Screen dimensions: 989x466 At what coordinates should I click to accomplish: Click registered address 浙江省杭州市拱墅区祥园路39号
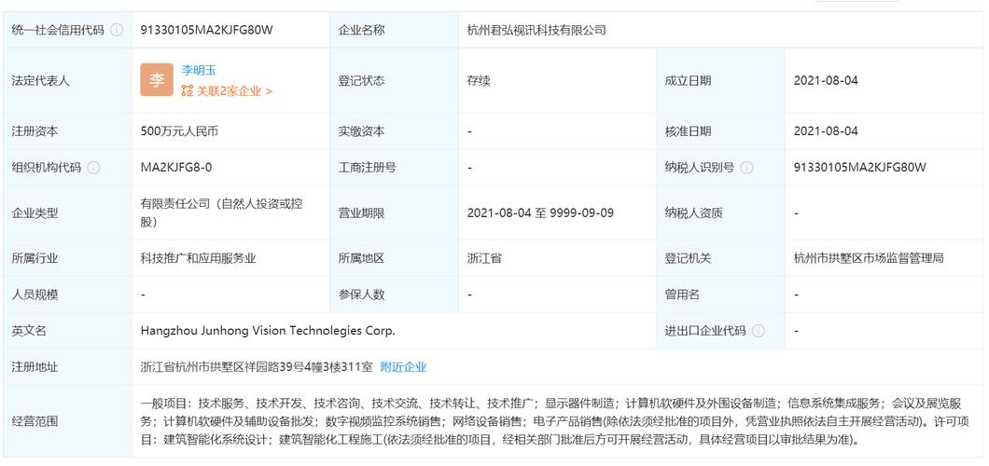point(257,366)
